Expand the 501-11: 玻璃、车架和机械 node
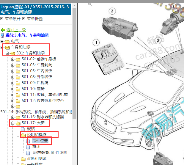 coord(12,95)
